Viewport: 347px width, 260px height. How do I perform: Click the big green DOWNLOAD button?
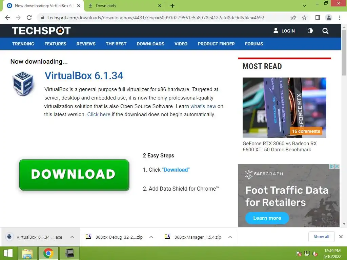tap(74, 175)
